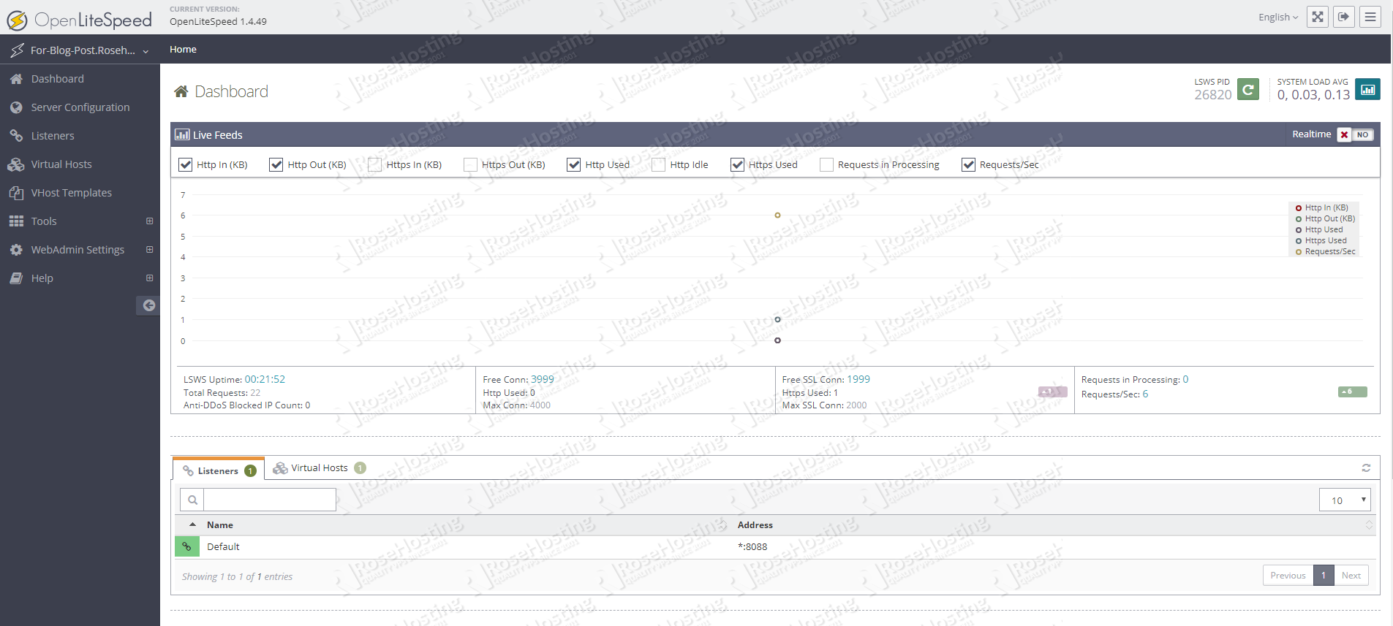This screenshot has height=626, width=1393.
Task: Enable Https Out (KB) checkbox
Action: coord(470,165)
